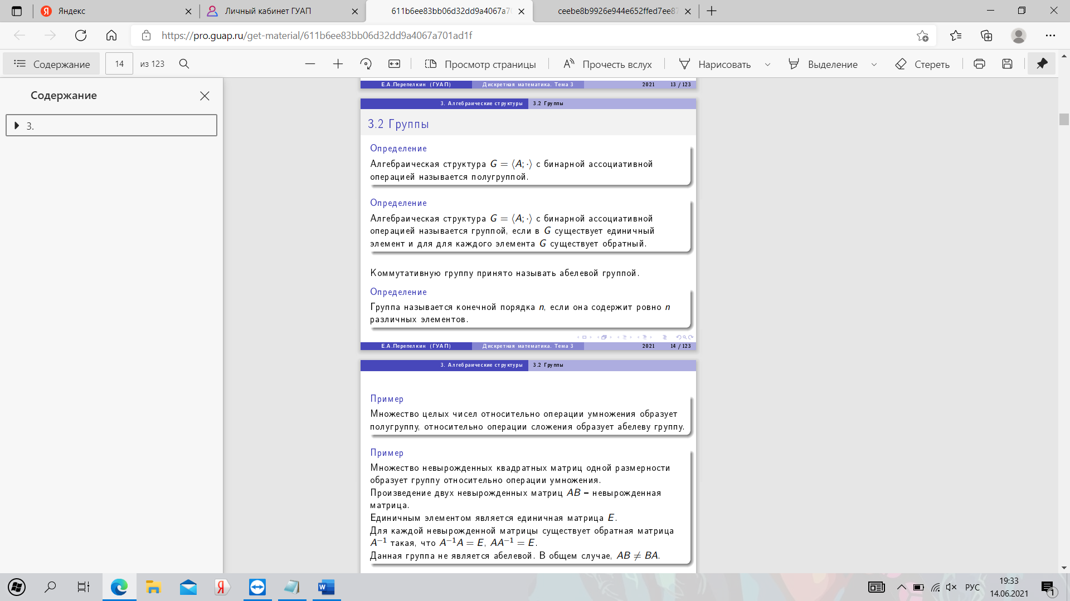Click the vertical scrollbar thumb
This screenshot has height=601, width=1070.
pos(1064,119)
